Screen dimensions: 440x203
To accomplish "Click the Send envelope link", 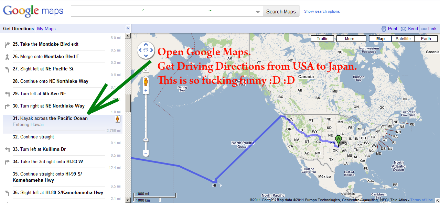I will [409, 29].
